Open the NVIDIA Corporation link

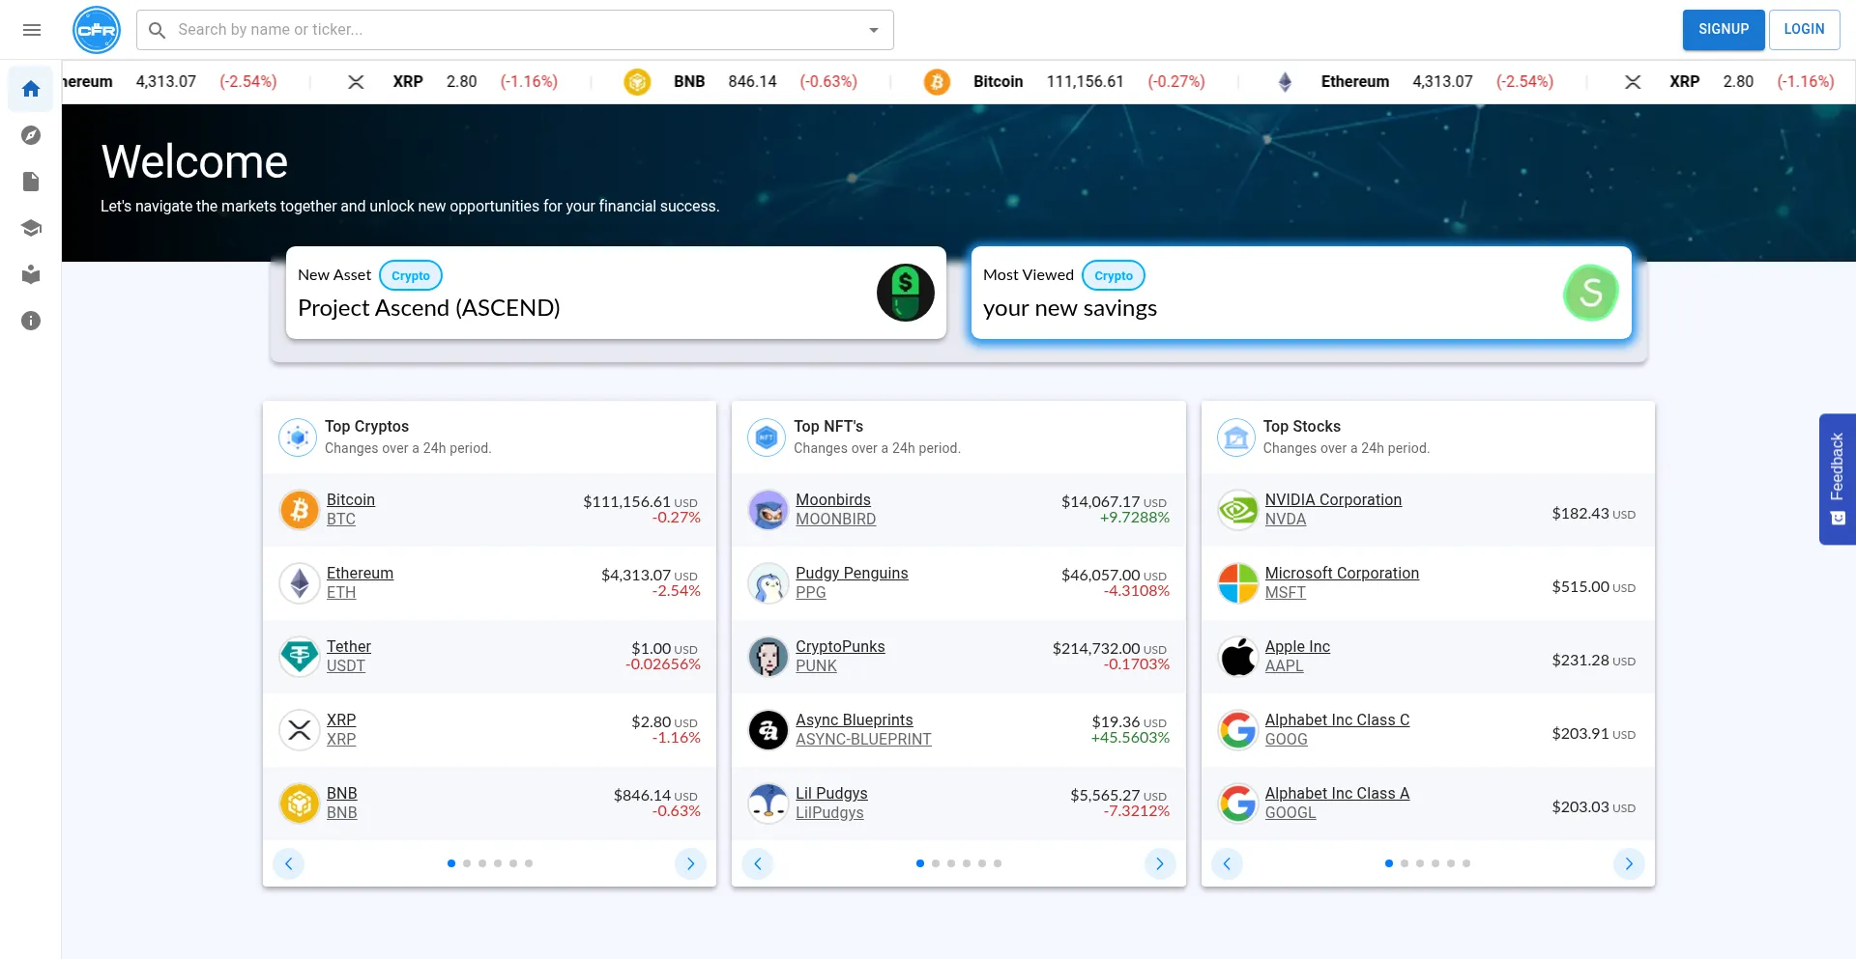tap(1333, 499)
